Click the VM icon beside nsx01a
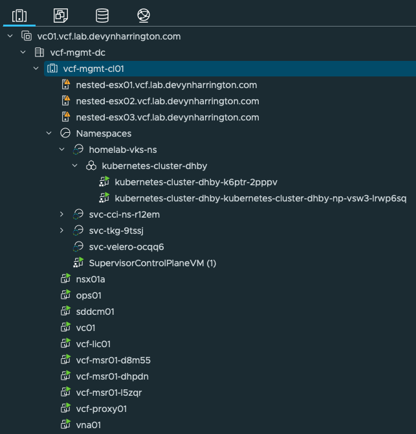This screenshot has height=434, width=416. pos(65,279)
